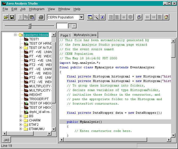Switch to the Page 1 tab
This screenshot has height=149, width=178.
click(x=65, y=35)
